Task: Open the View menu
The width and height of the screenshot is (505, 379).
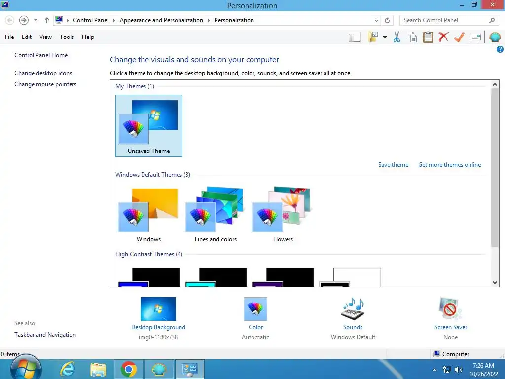Action: tap(45, 37)
